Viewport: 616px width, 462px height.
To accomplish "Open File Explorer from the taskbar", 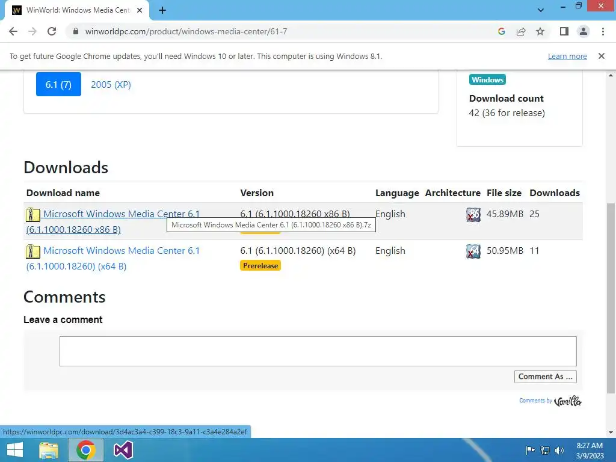I will (49, 450).
